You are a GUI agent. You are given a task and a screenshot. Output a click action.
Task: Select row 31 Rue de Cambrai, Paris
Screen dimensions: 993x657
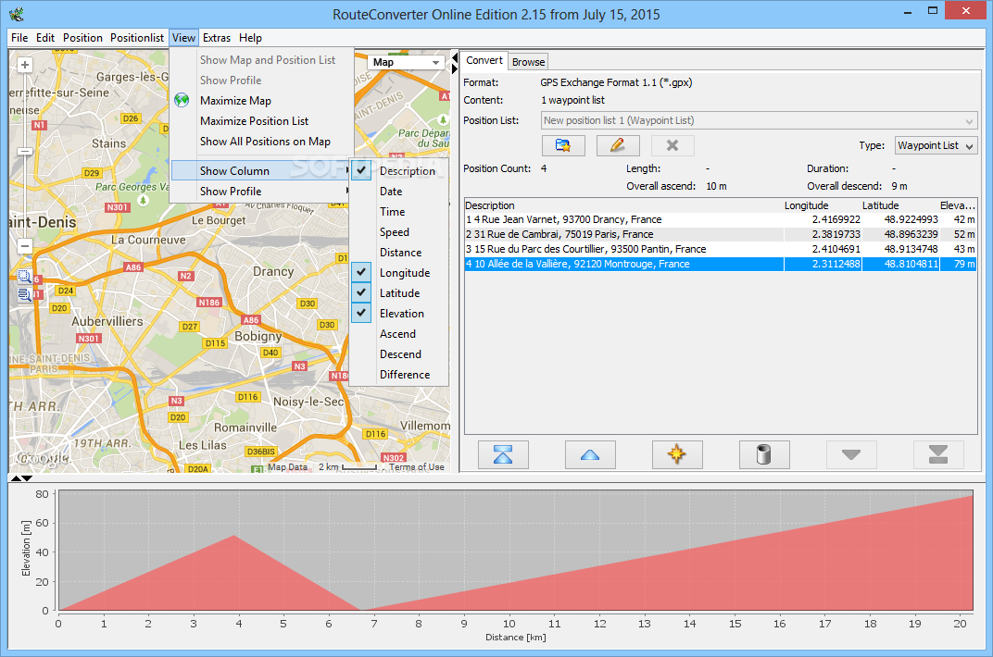coord(720,234)
